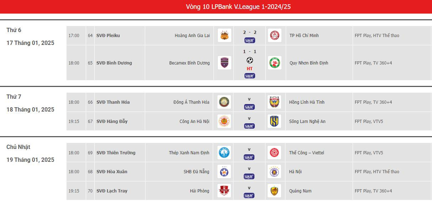Select the Vòng 10 LPBank V.League header
Viewport: 432px width, 201px height.
point(238,7)
